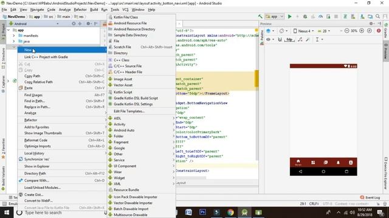Screen dimensions: 389x218
Task: Click Copy Path in context menu
Action: [x=62, y=76]
